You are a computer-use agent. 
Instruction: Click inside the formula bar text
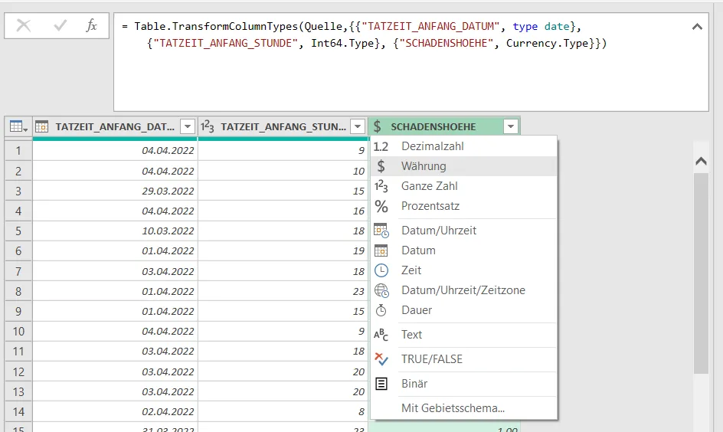coord(411,62)
